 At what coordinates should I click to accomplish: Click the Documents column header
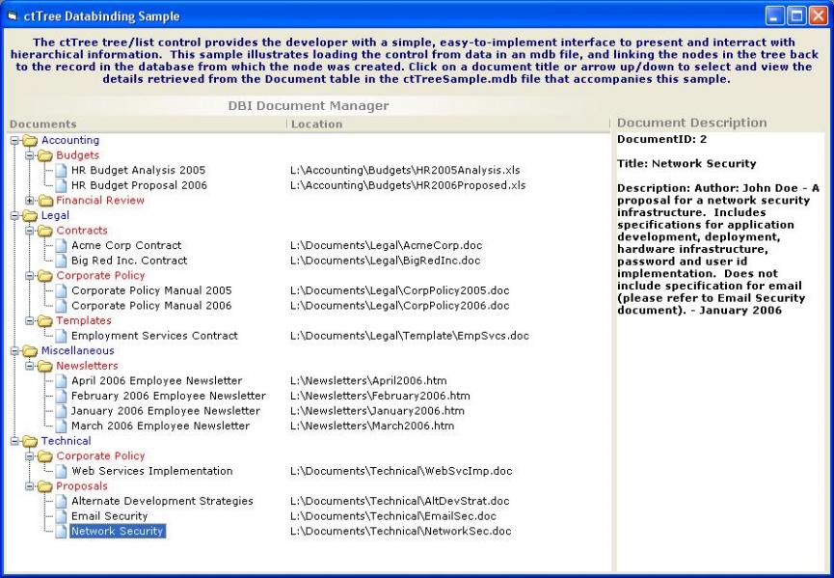[39, 124]
